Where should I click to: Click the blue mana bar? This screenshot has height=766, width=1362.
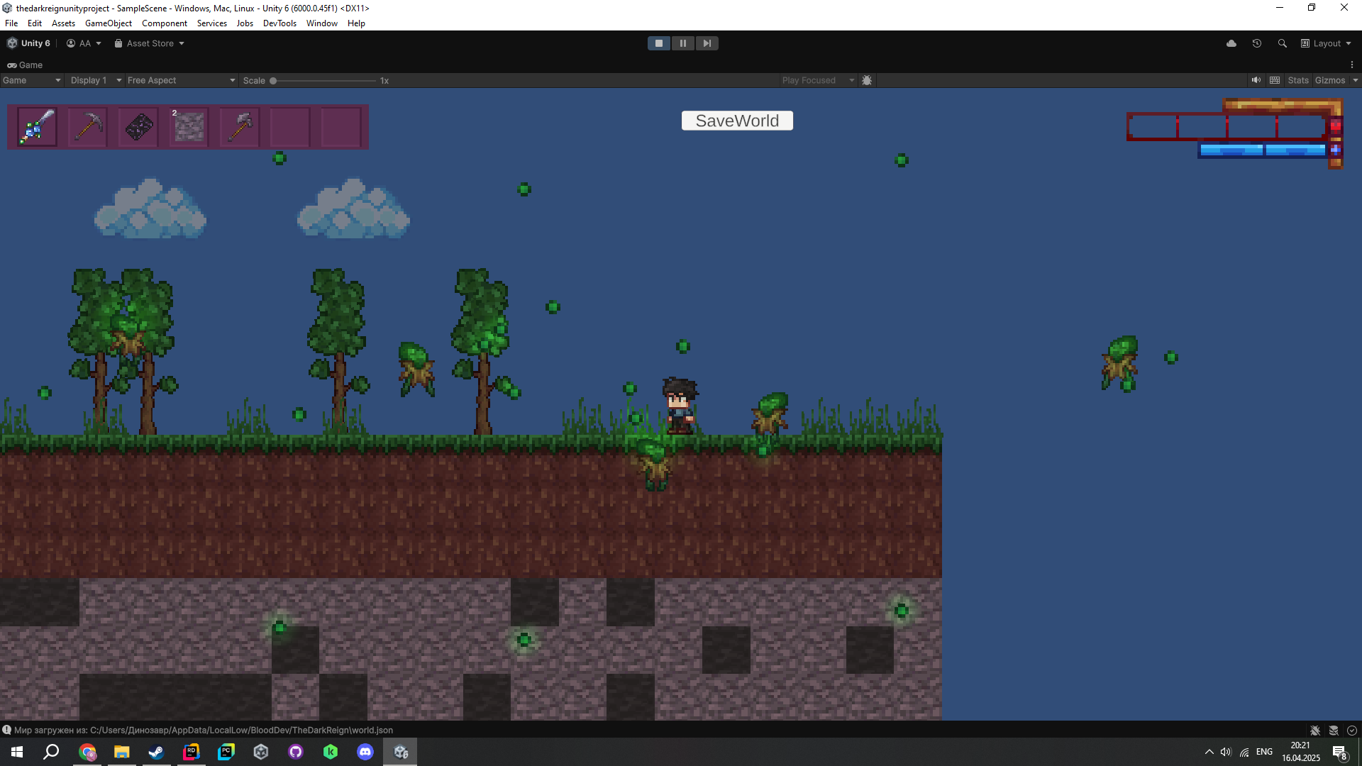(x=1262, y=150)
